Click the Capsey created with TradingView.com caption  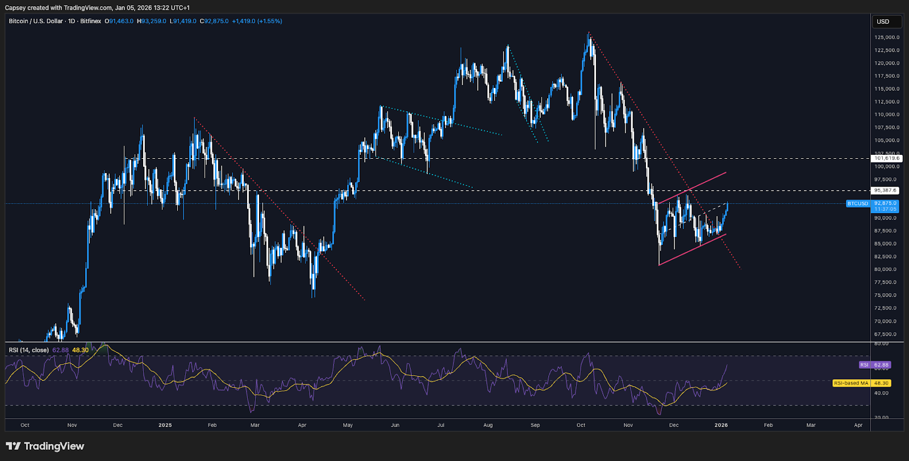click(97, 8)
